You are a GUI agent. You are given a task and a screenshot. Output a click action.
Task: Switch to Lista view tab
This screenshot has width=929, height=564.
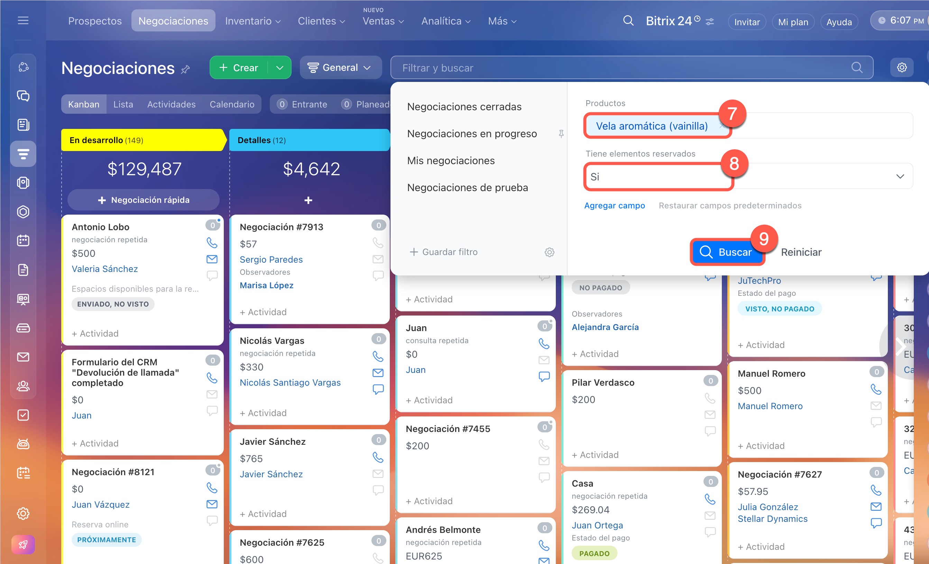[x=123, y=104]
